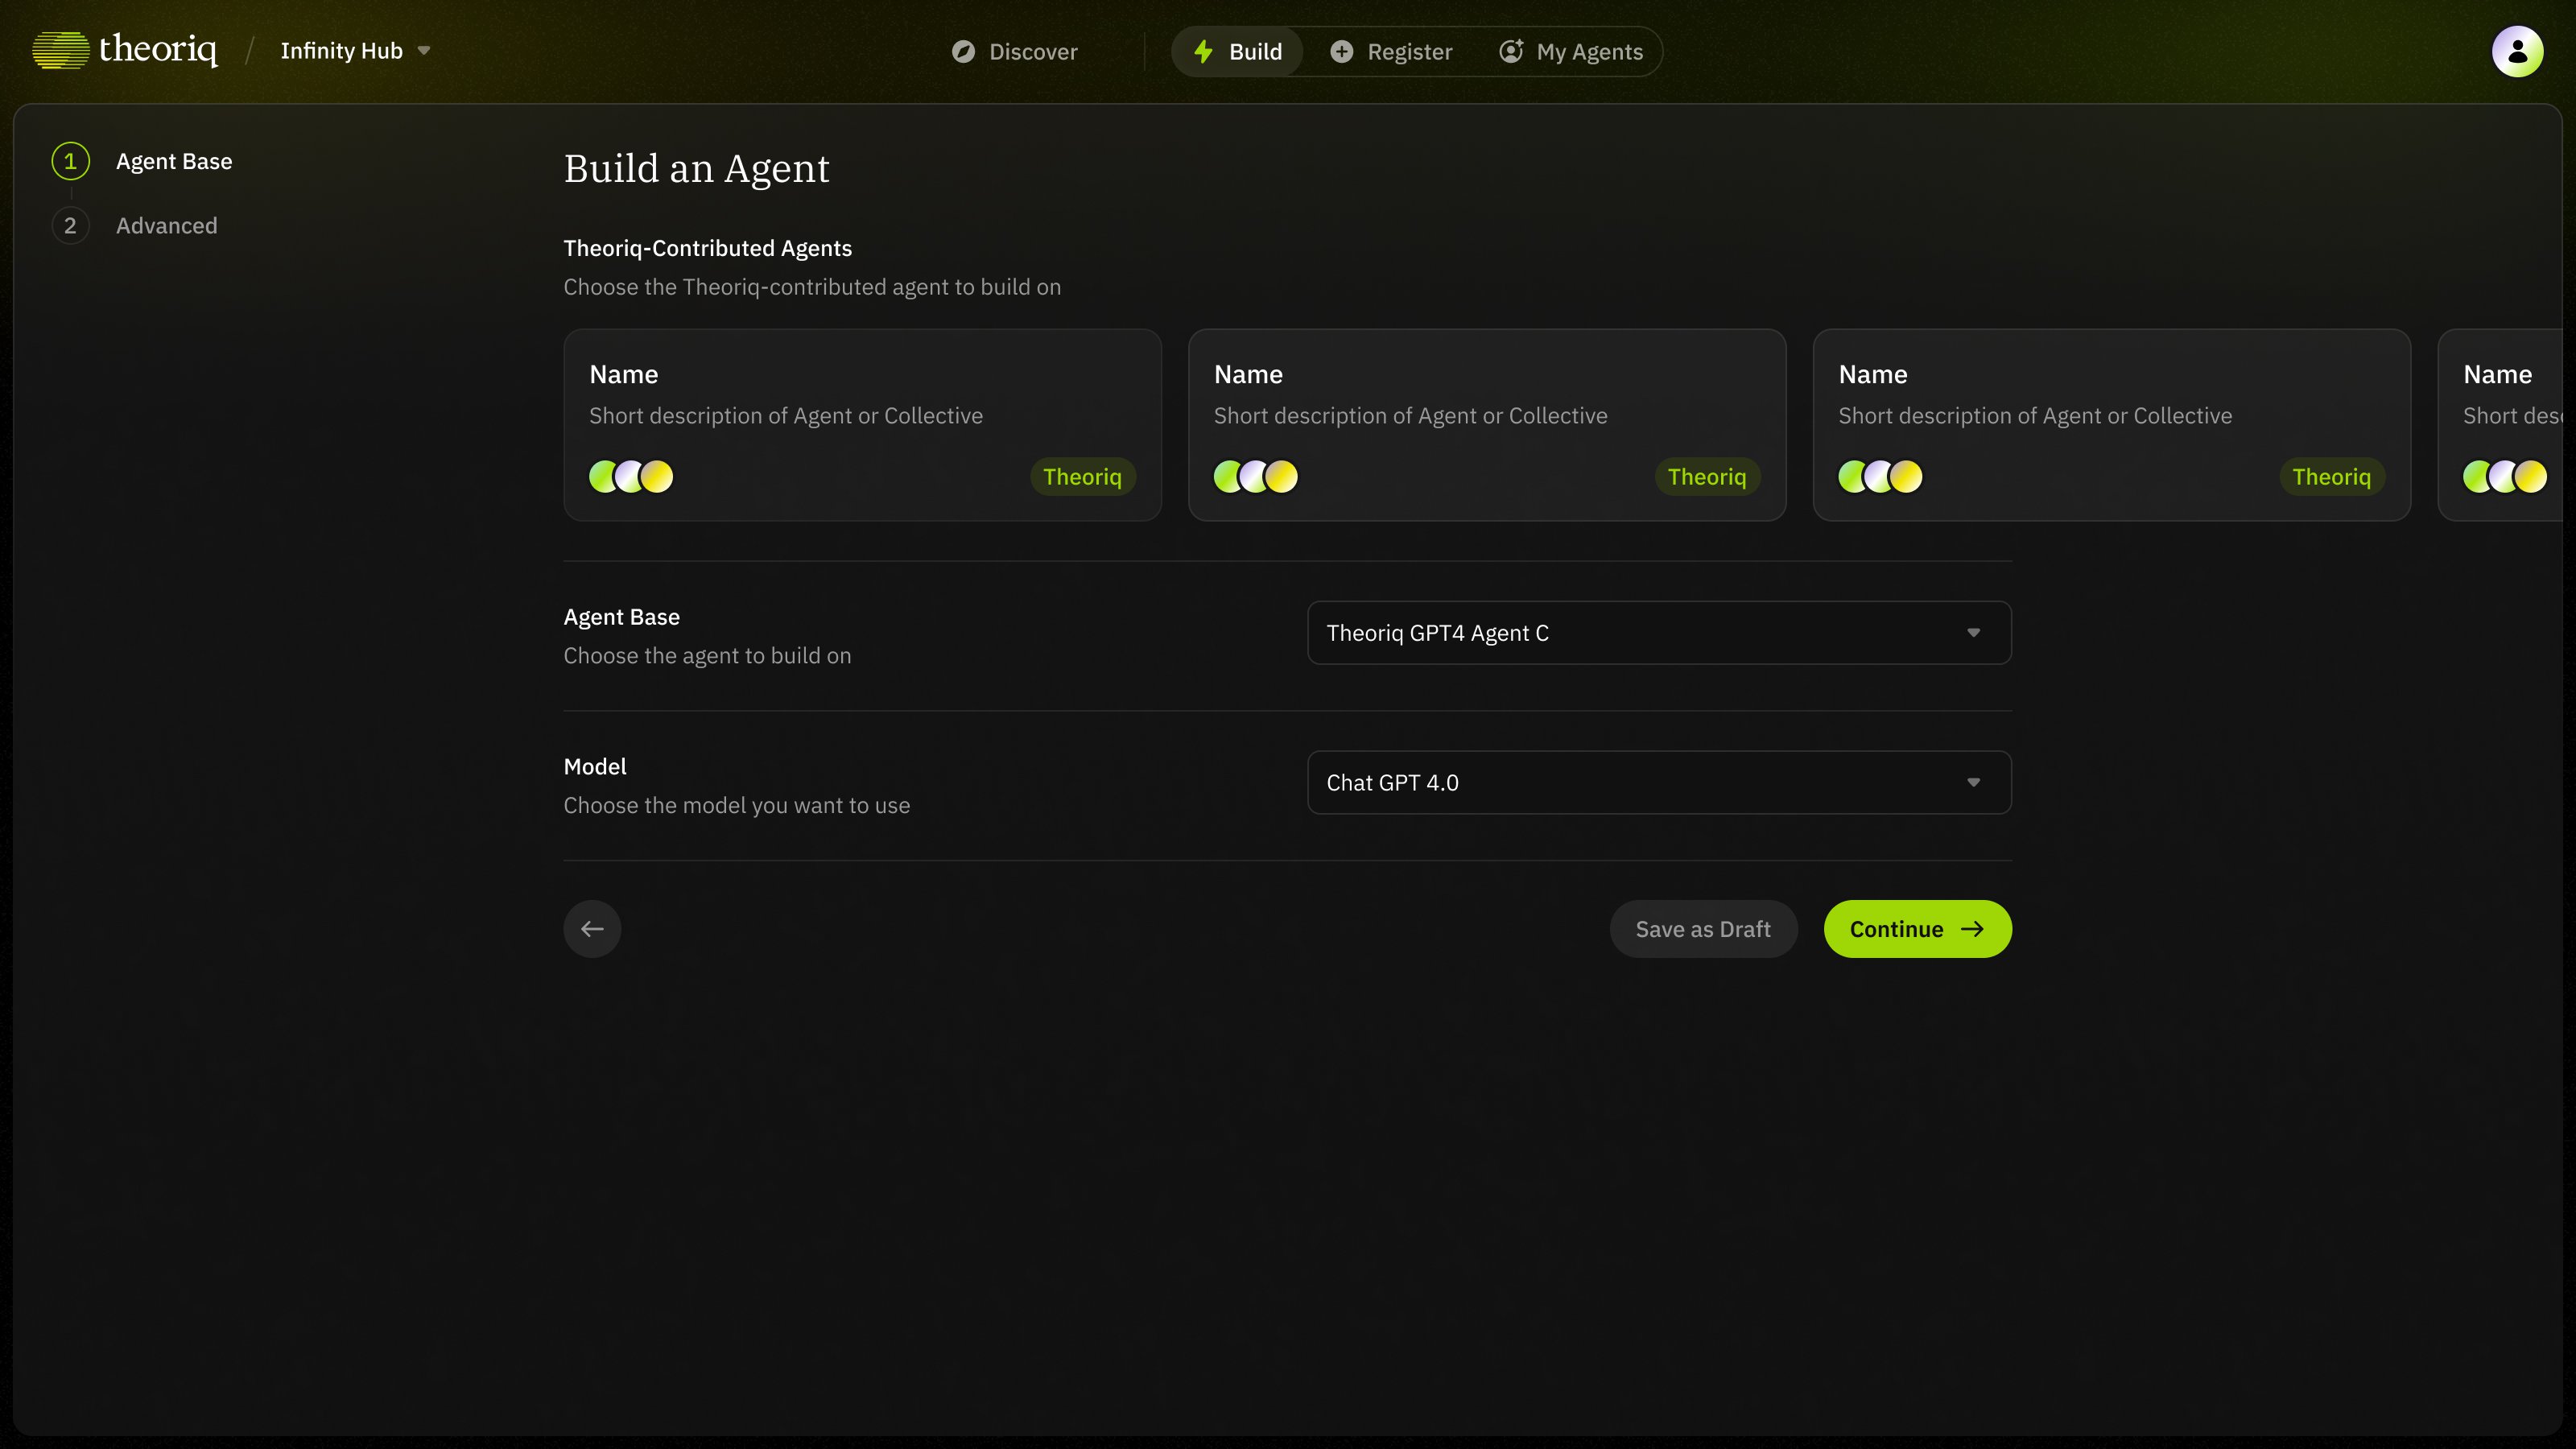
Task: Click the Build lightning bolt icon
Action: (x=1204, y=52)
